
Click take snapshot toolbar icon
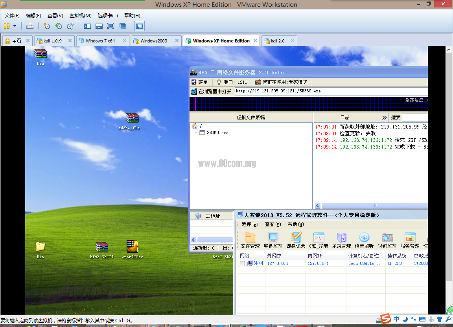pyautogui.click(x=46, y=26)
